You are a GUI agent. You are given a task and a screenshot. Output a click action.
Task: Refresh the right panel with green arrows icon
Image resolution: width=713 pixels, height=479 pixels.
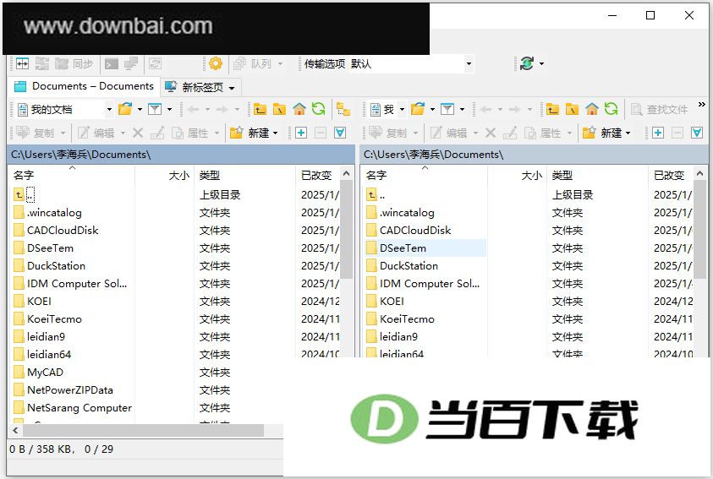coord(612,109)
